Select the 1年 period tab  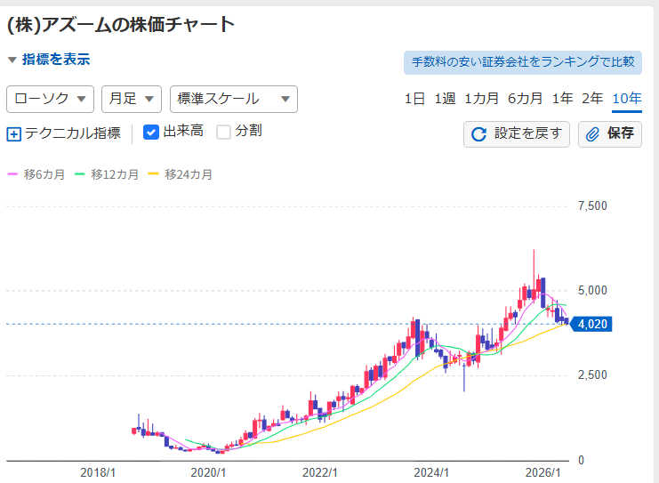click(562, 99)
